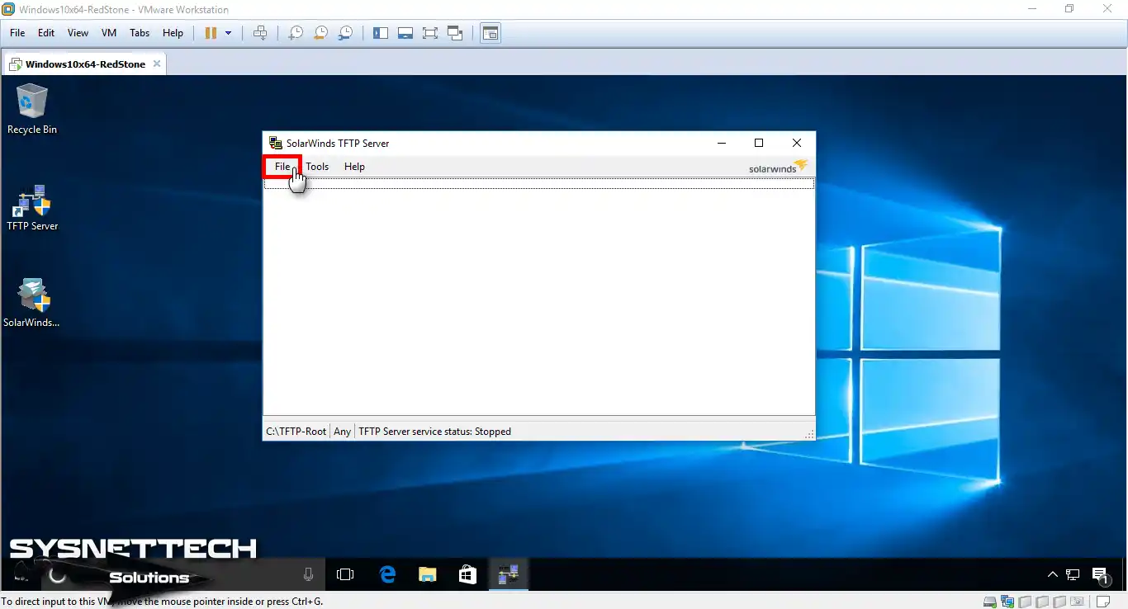
Task: Click the SolarWinds TFTP Server title bar icon
Action: 276,143
